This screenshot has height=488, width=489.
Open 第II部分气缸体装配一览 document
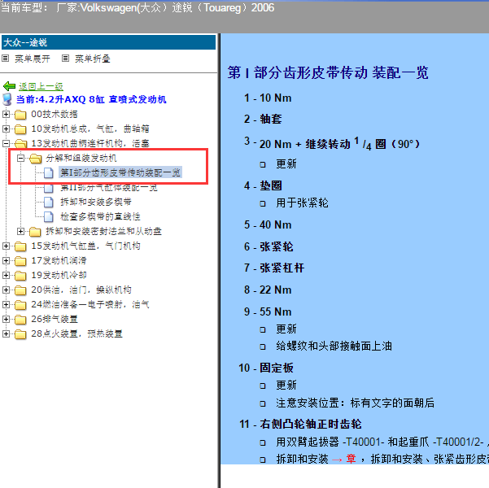(109, 189)
